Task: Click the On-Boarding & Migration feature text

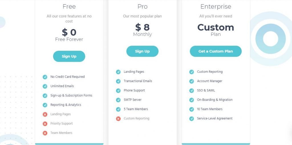Action: pos(214,100)
